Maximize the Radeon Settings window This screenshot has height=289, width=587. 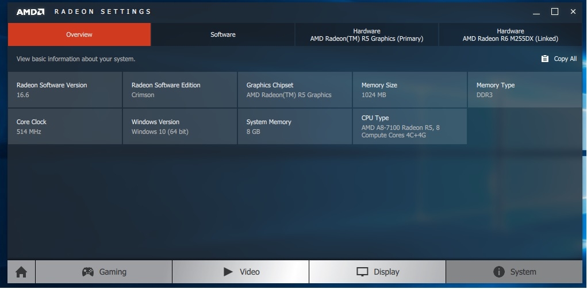[555, 11]
